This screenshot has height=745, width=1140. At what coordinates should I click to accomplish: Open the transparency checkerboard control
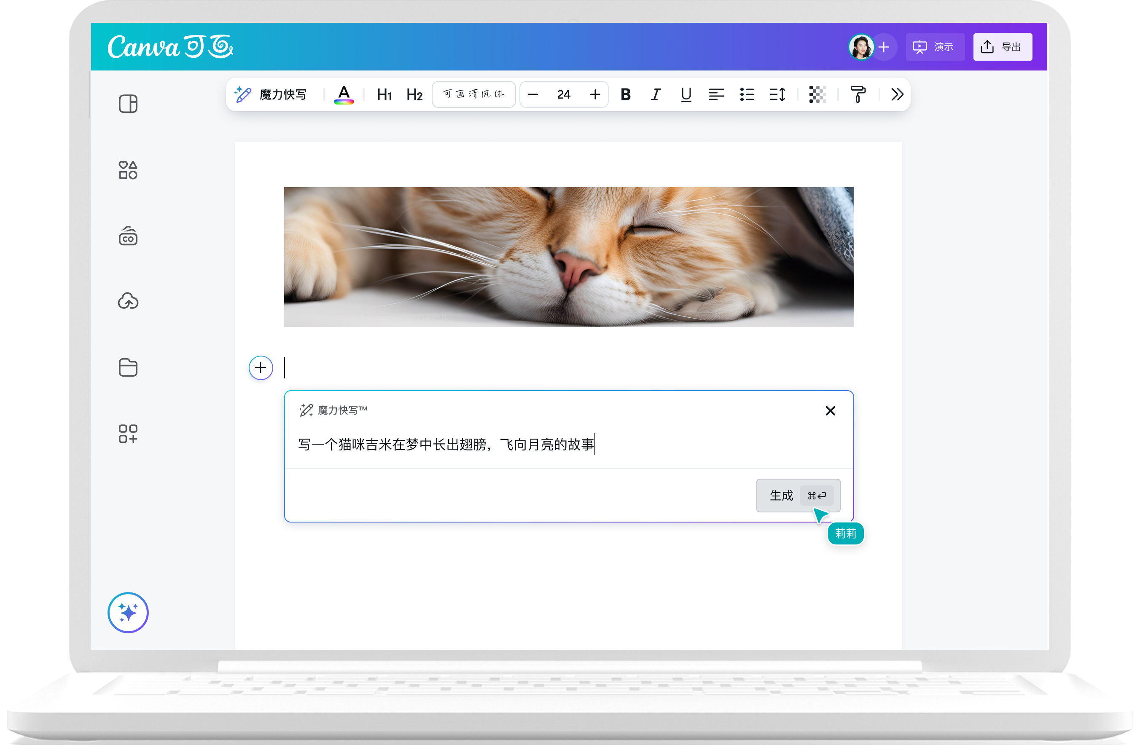click(x=817, y=94)
